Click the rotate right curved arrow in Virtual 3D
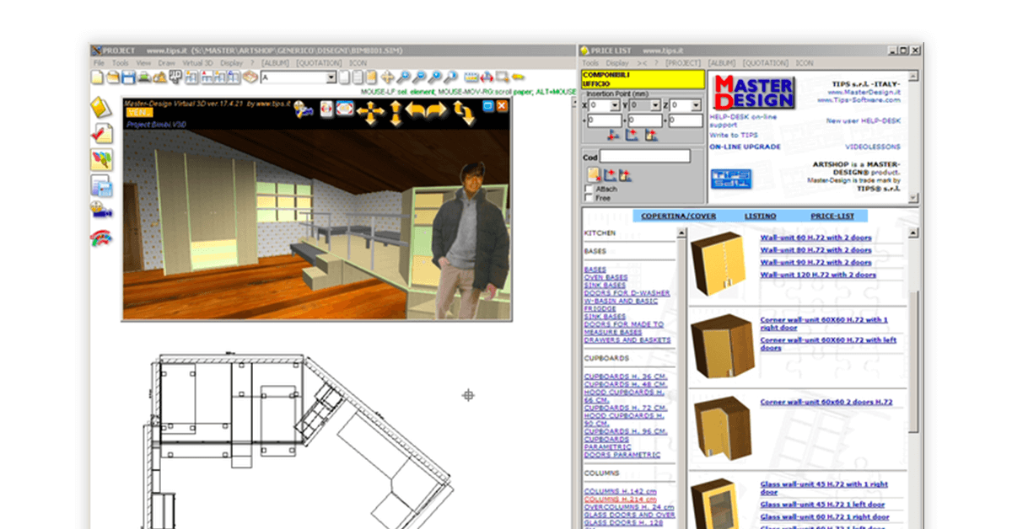1012x529 pixels. point(435,110)
